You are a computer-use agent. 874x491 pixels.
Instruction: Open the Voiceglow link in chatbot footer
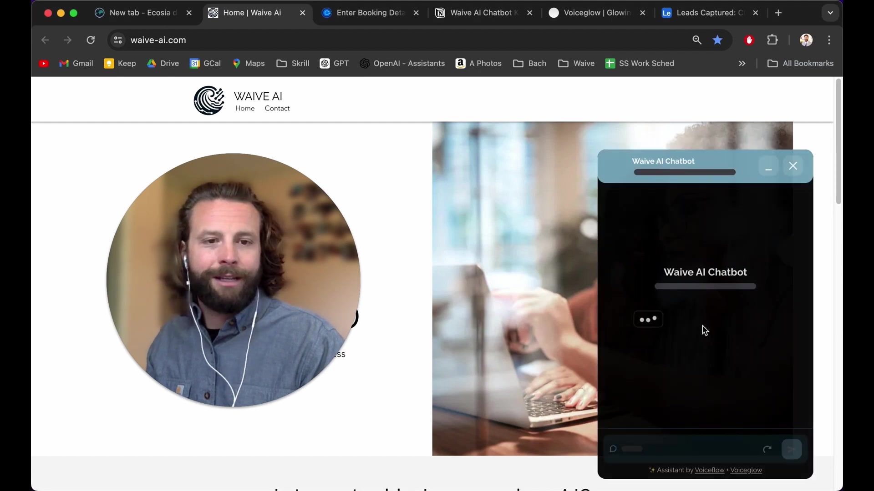pyautogui.click(x=746, y=470)
